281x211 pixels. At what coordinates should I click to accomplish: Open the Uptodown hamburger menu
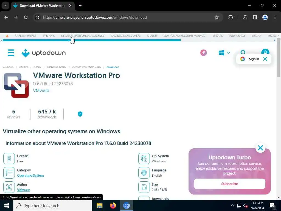(11, 53)
